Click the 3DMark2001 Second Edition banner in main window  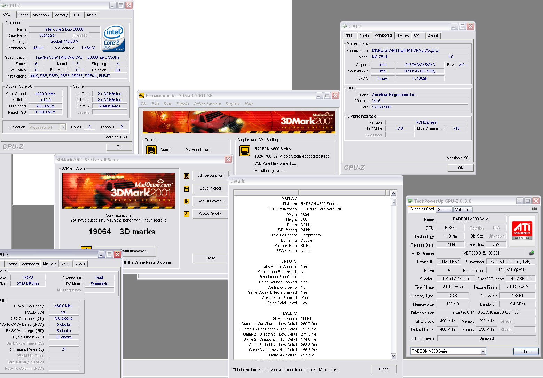238,121
